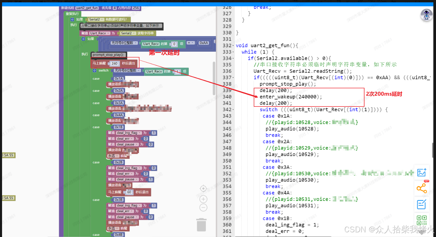This screenshot has height=237, width=436.
Task: Open deal_ing_flag dropdown under case 0x1B
Action: coord(129,133)
